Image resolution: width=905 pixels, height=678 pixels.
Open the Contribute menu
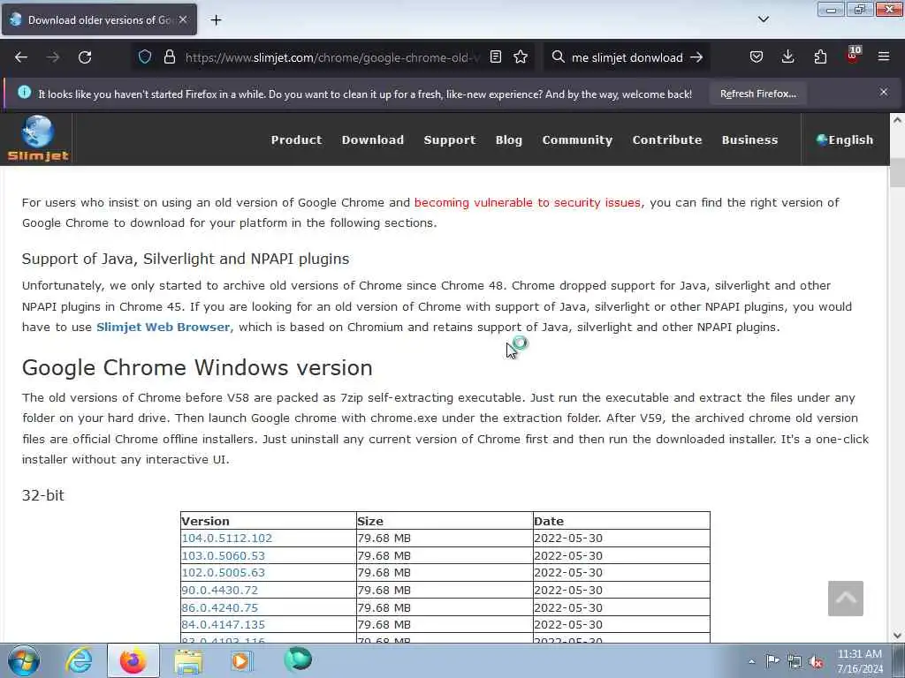coord(667,140)
